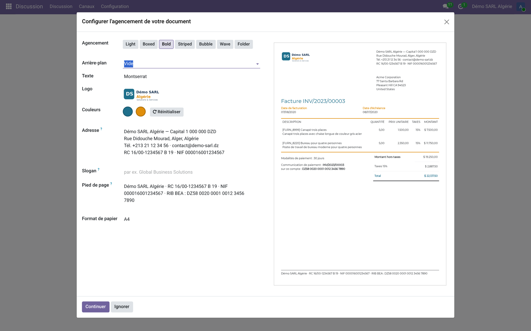531x331 pixels.
Task: Select the Bubble layout
Action: click(206, 44)
